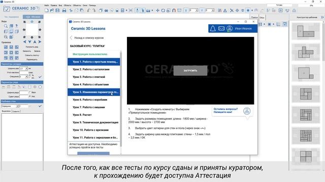This screenshot has height=182, width=325.
Task: Apply layout parameters with the checkmark
Action: tap(40, 76)
